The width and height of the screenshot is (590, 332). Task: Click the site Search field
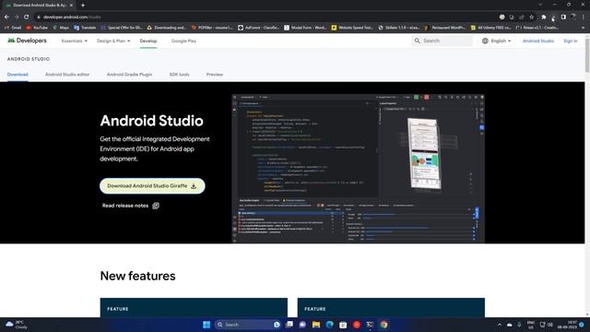(x=442, y=41)
